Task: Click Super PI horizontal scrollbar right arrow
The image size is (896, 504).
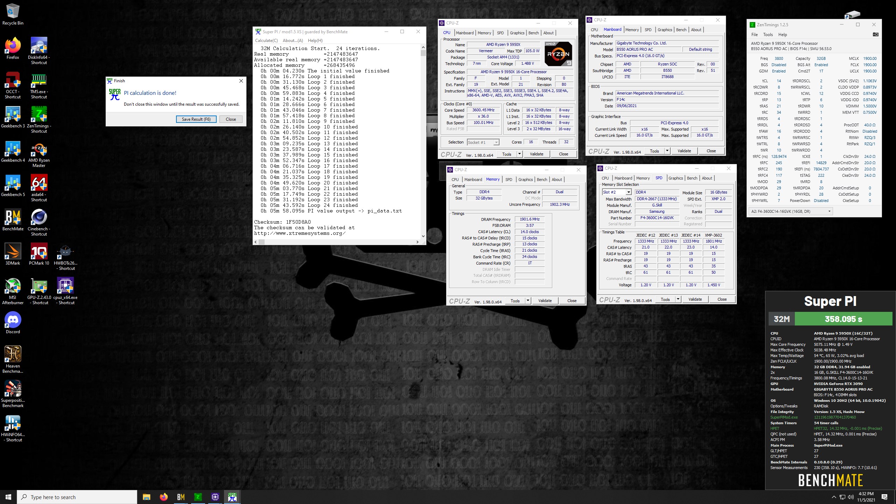Action: 417,242
